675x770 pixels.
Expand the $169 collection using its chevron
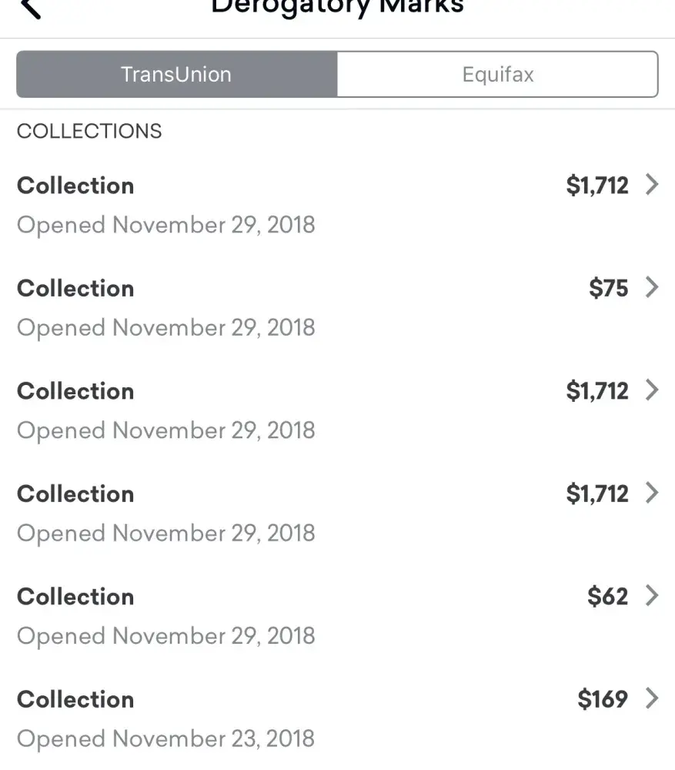pos(652,698)
